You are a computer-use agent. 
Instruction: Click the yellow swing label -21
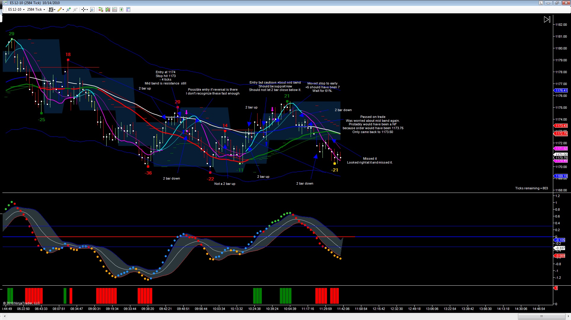[x=335, y=170]
